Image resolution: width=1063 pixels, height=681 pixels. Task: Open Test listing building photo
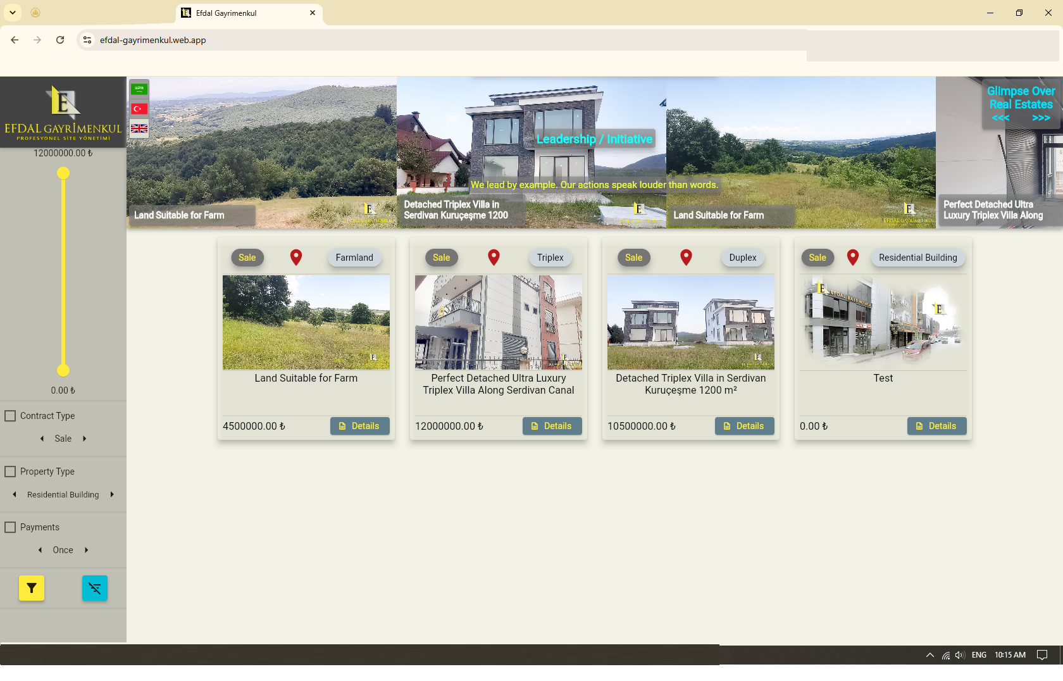coord(883,322)
